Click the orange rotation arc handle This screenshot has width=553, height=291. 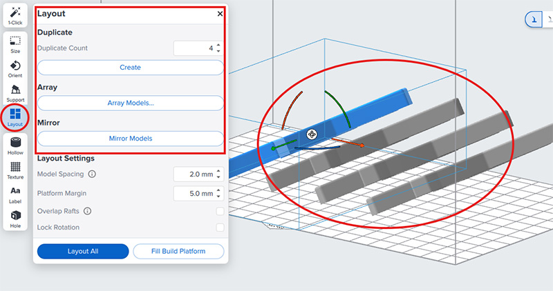click(291, 110)
